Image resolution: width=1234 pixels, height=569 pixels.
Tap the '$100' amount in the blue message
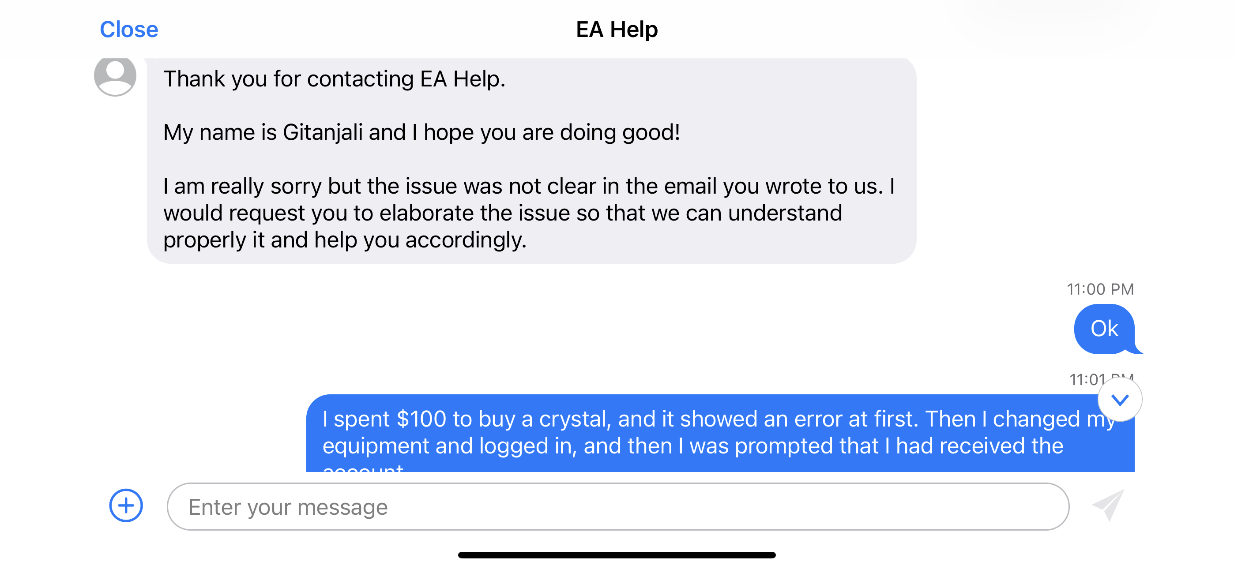pyautogui.click(x=421, y=419)
